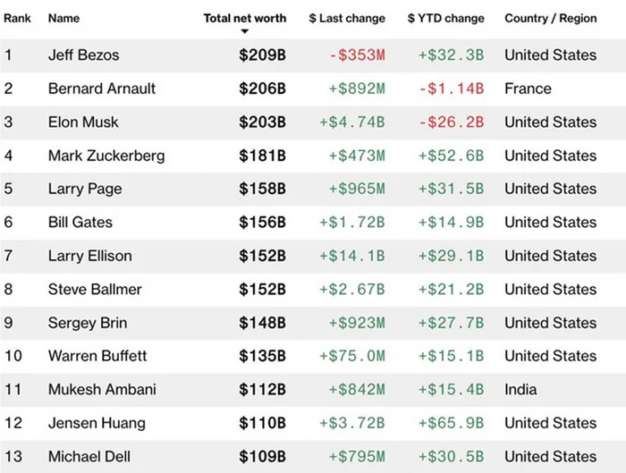This screenshot has width=626, height=473.
Task: Open Elon Musk's name link
Action: point(83,122)
